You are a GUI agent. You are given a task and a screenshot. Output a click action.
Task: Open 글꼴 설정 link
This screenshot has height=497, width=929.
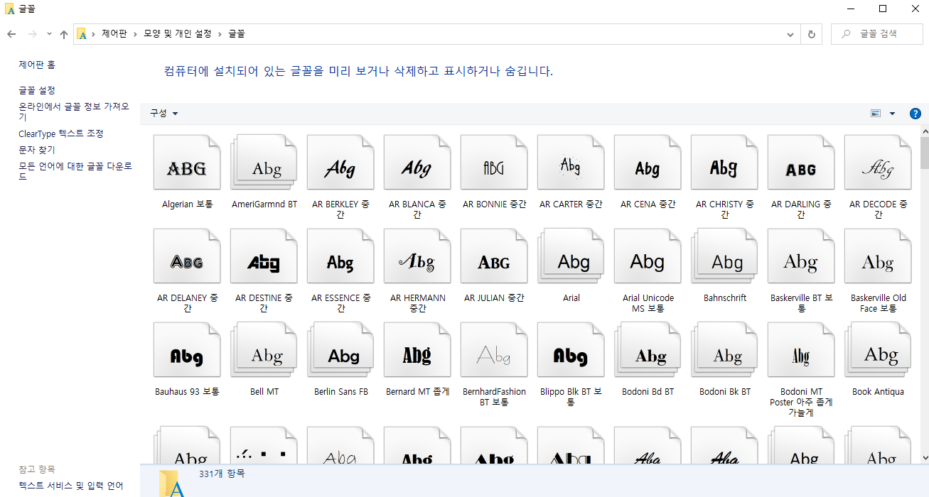point(37,90)
